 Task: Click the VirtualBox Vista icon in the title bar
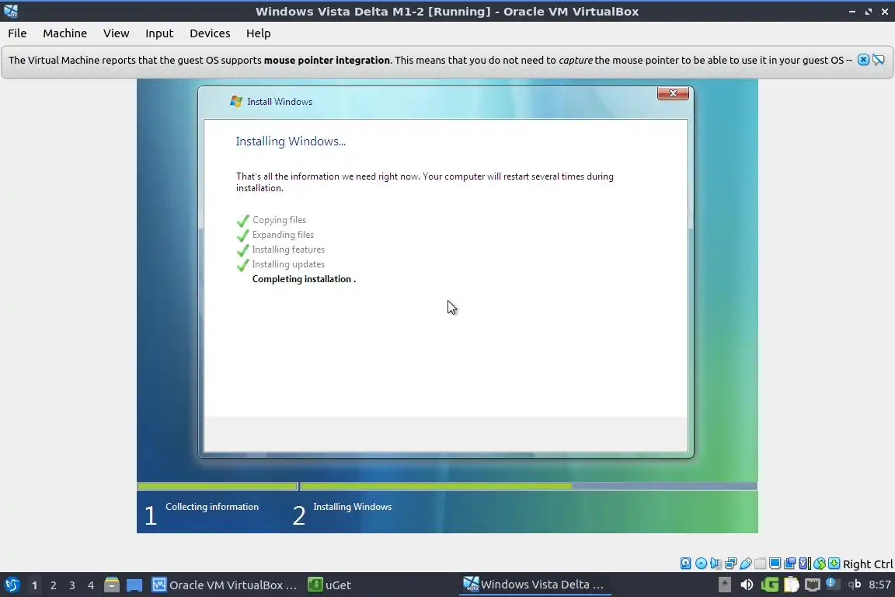(10, 11)
